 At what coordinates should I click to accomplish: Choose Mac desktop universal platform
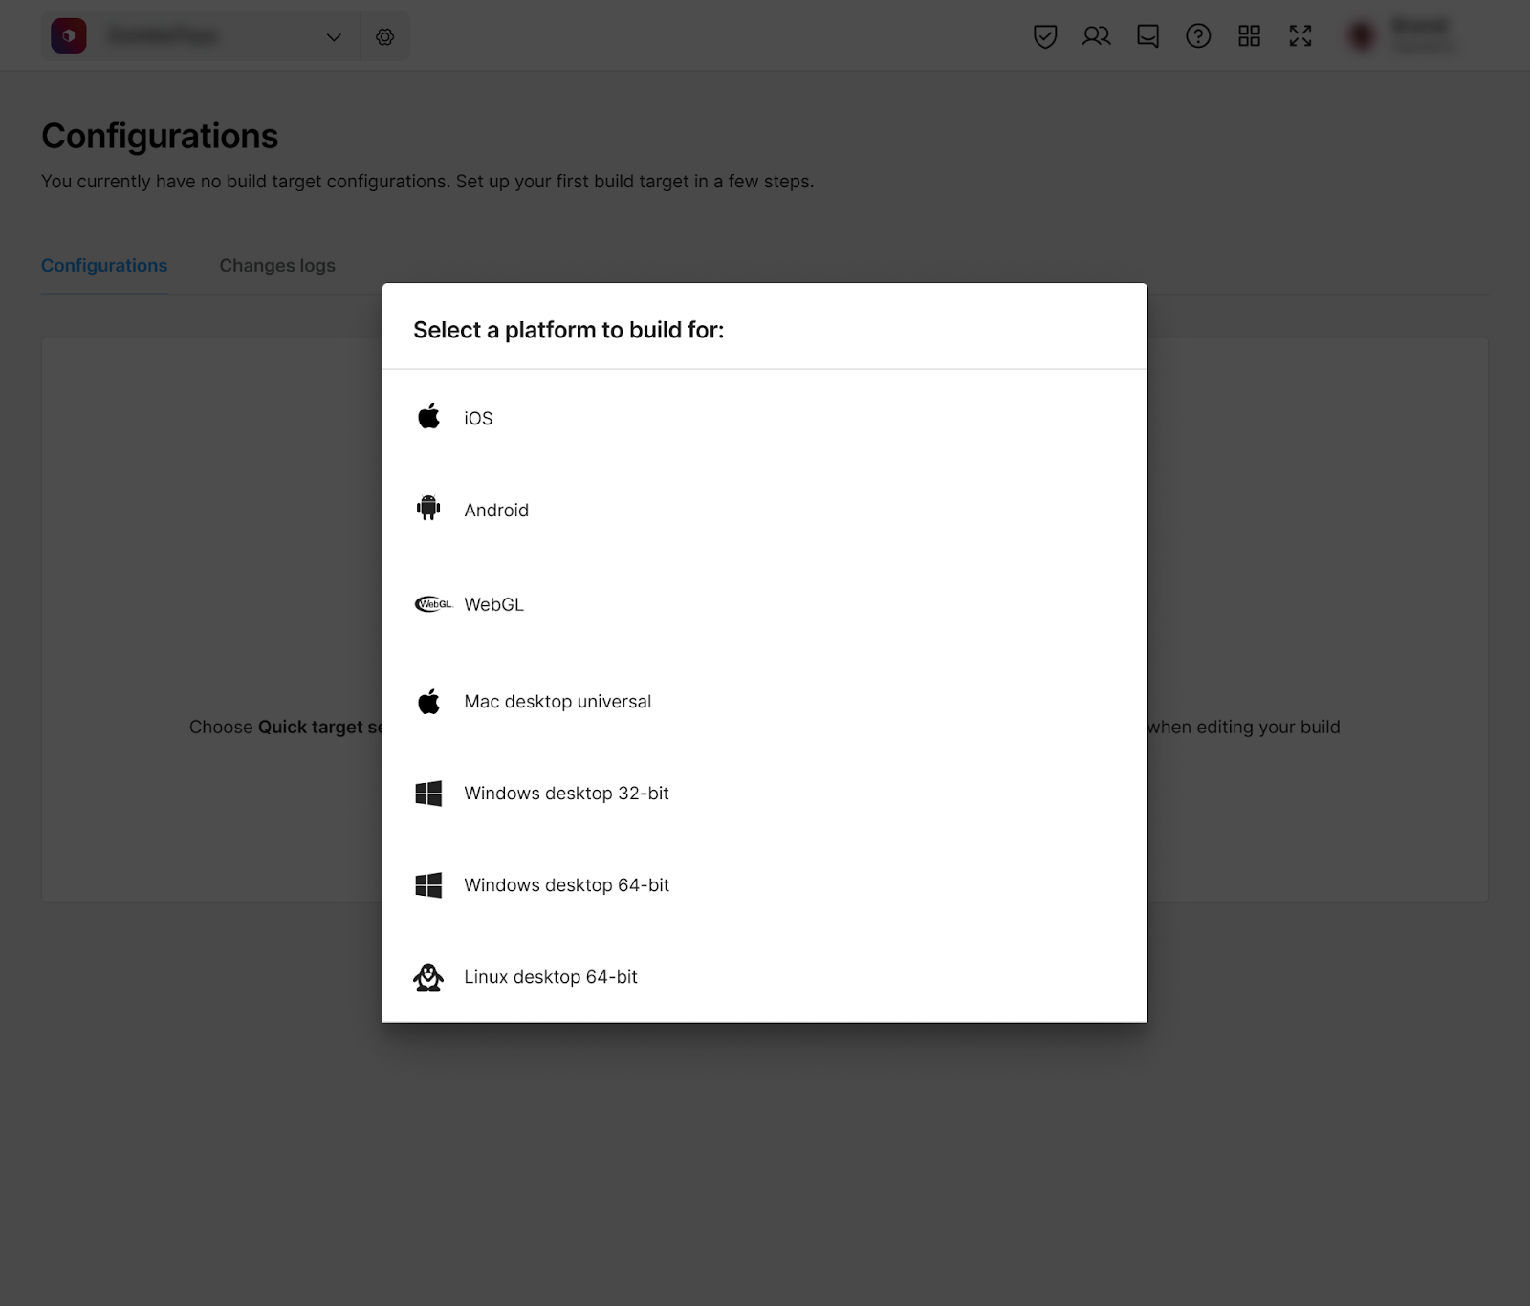click(x=765, y=701)
